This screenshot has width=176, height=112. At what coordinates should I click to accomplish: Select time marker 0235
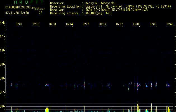(x=86, y=24)
